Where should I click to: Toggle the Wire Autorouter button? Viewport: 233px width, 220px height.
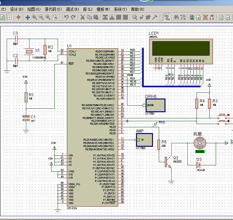[x=167, y=17]
